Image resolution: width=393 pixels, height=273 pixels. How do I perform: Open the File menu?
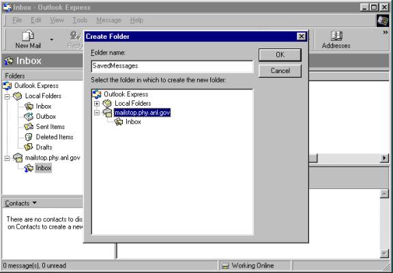tap(17, 20)
